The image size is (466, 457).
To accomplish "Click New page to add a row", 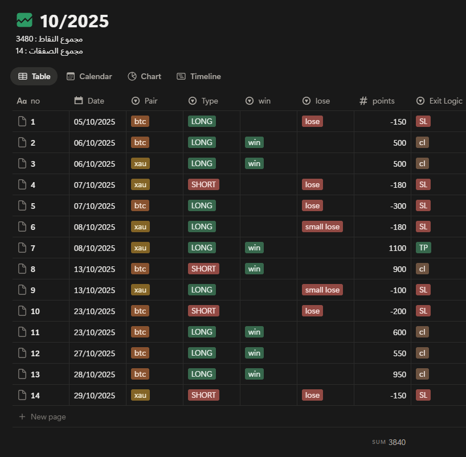I will click(48, 417).
